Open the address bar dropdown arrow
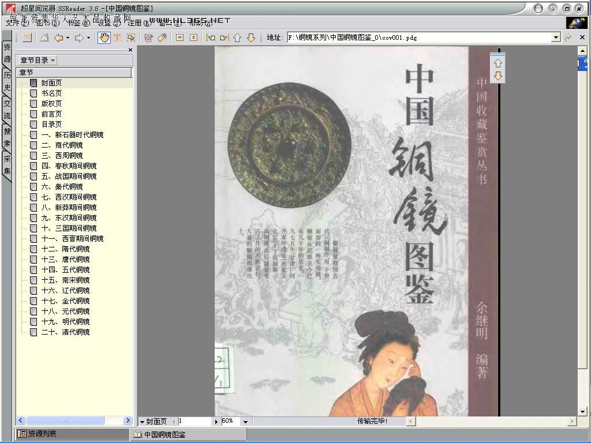Screen dimensions: 591x443 (556, 37)
